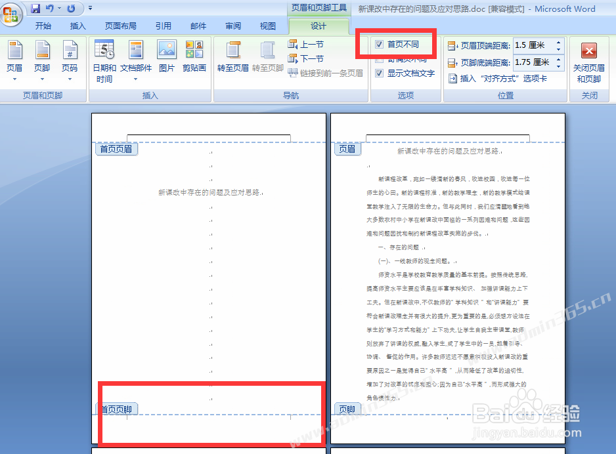Open the 邮件 tab
The image size is (616, 454).
[198, 26]
